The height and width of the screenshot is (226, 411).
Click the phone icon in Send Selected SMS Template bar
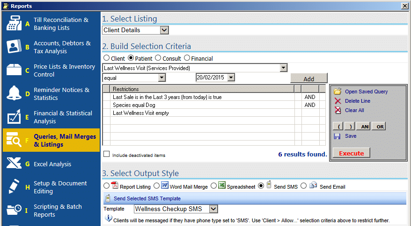tap(108, 198)
